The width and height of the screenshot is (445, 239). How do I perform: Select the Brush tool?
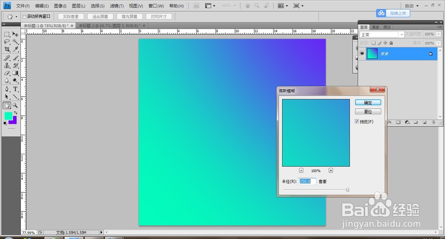[15, 58]
